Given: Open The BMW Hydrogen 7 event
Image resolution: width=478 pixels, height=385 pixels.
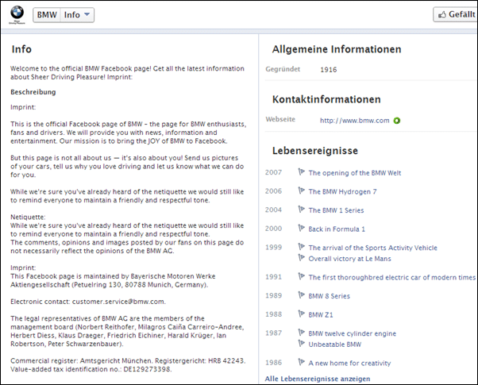Looking at the screenshot, I should [x=342, y=192].
